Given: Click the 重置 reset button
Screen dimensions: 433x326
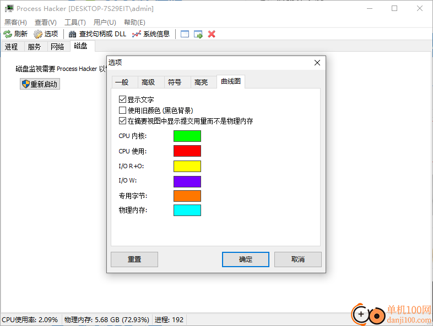Looking at the screenshot, I should coord(134,259).
